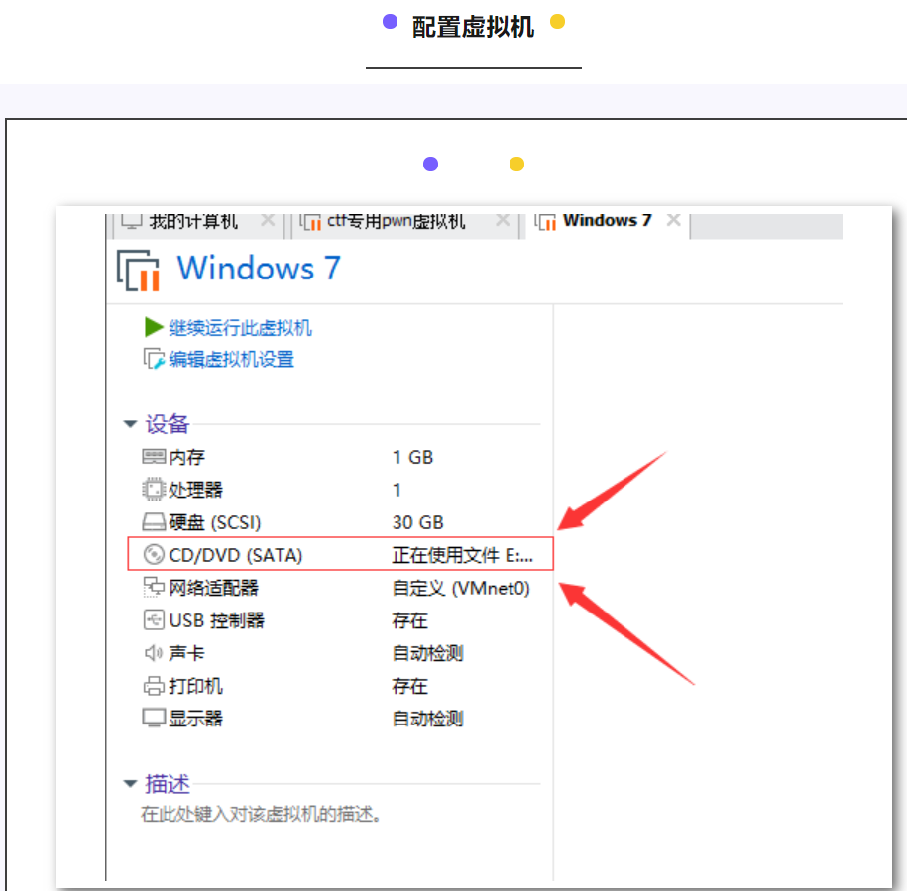Click the hard disk (硬盘) icon
The image size is (907, 891).
tap(154, 522)
